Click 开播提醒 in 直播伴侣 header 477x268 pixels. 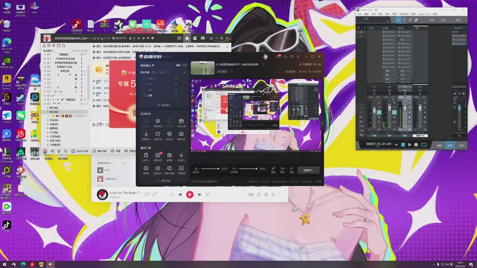pyautogui.click(x=305, y=64)
